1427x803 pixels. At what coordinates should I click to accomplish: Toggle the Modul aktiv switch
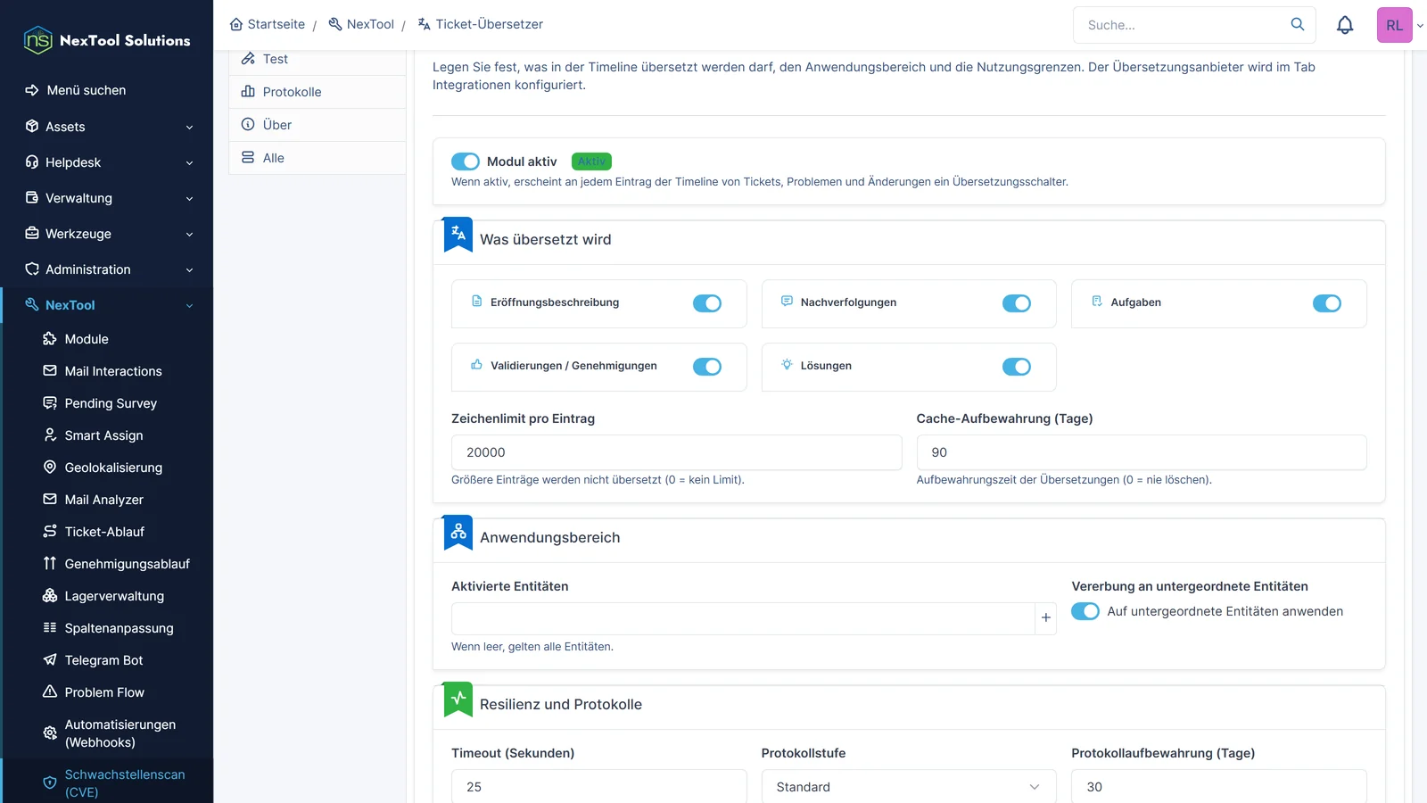[466, 161]
